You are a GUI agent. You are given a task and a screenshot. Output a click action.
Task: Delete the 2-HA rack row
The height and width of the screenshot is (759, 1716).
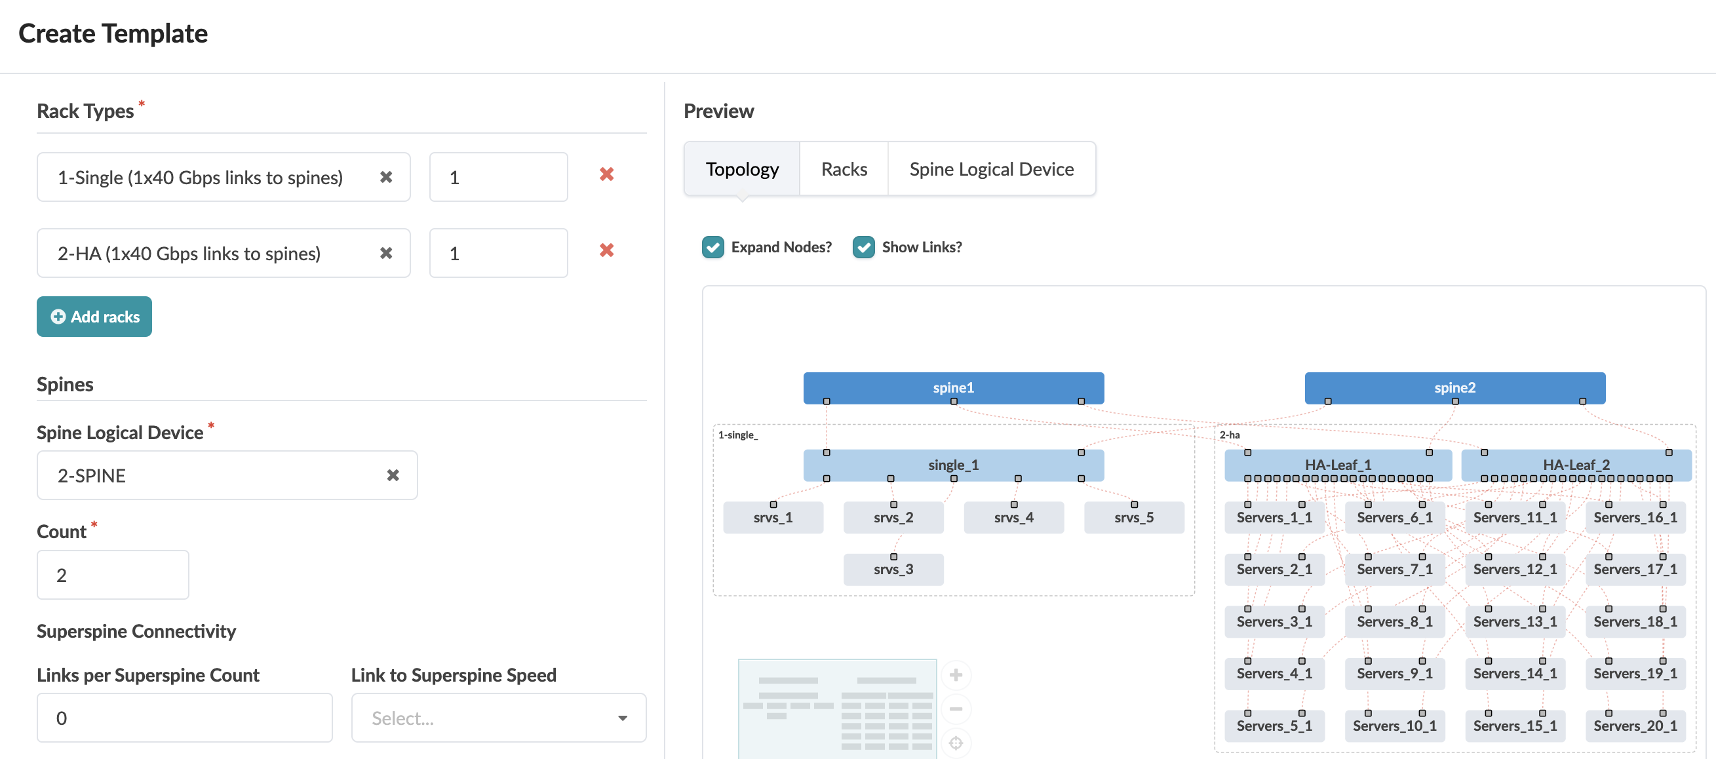click(606, 250)
